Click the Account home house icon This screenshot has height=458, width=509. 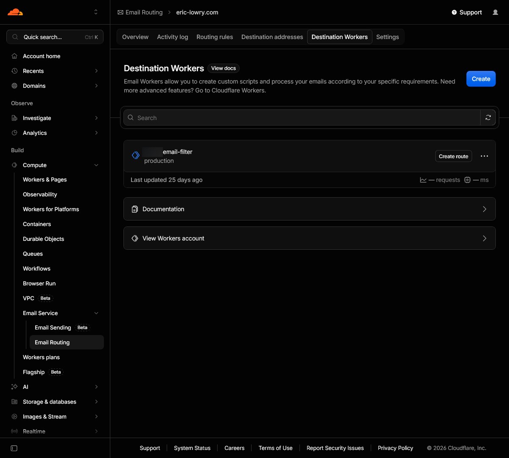point(14,56)
